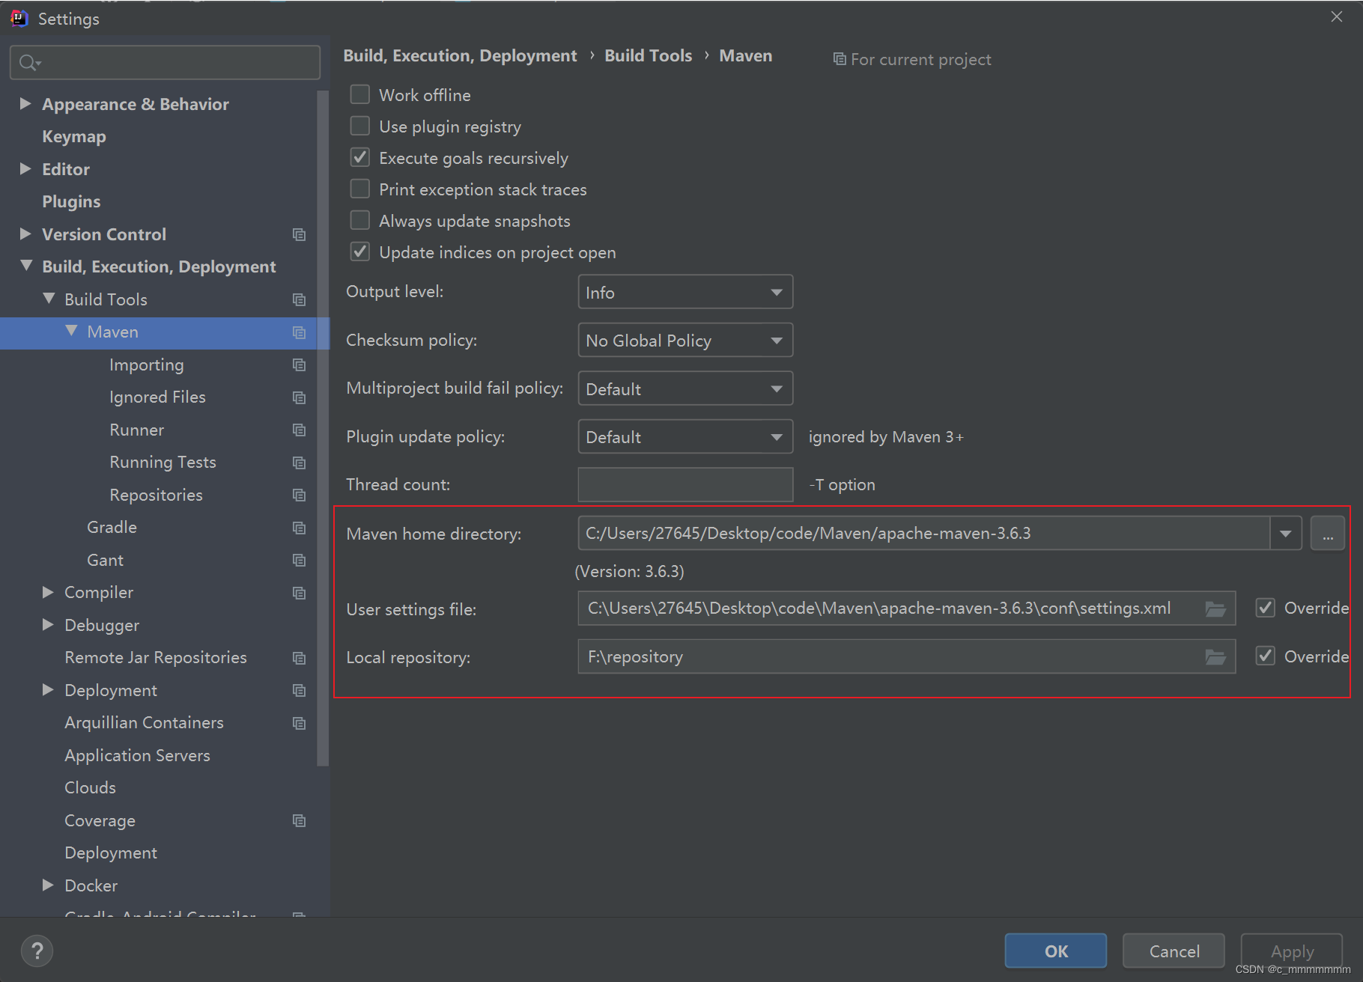The height and width of the screenshot is (982, 1363).
Task: Click project-level icon beside Coverage
Action: click(x=300, y=821)
